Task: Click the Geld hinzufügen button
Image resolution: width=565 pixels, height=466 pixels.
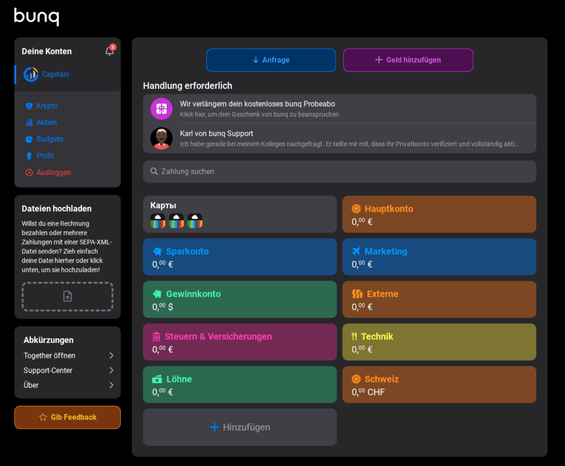Action: [408, 60]
